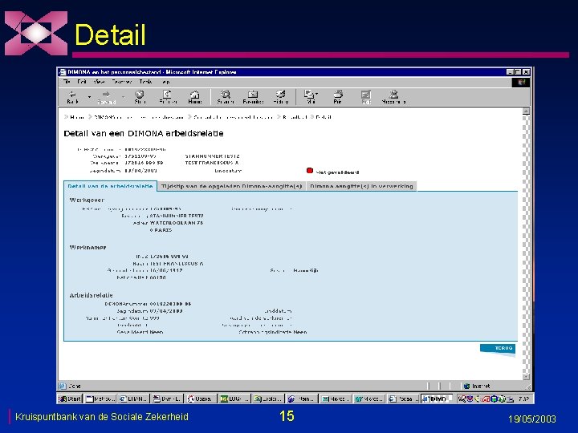Click the Refresh toolbar icon
This screenshot has width=578, height=433.
point(168,97)
